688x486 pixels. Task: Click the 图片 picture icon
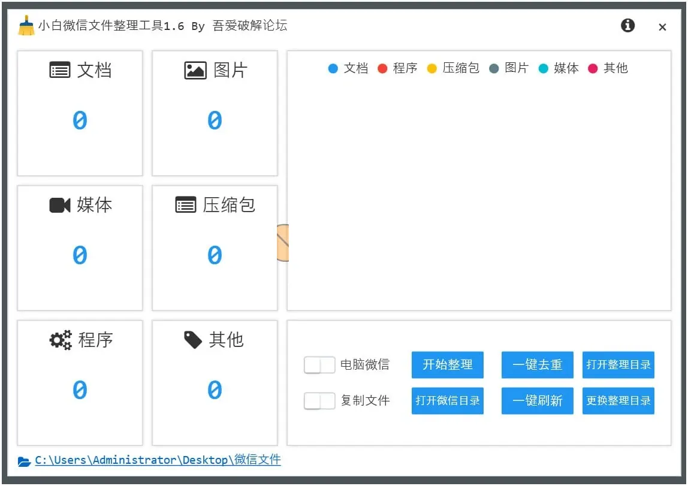[x=195, y=71]
